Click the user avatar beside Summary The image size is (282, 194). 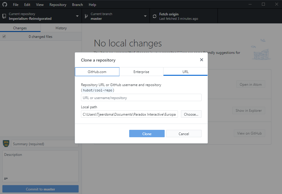click(x=6, y=144)
